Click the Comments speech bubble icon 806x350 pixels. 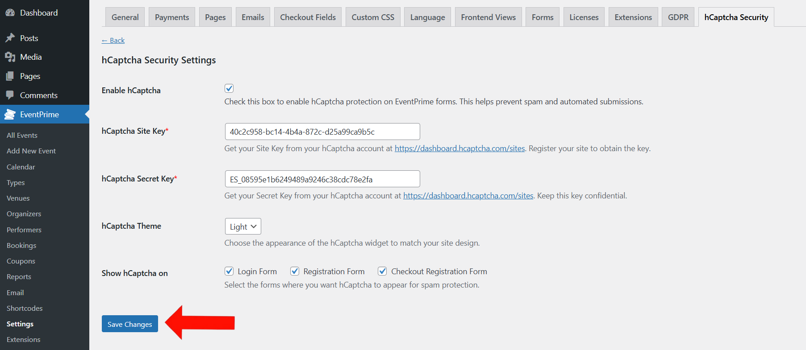coord(10,95)
